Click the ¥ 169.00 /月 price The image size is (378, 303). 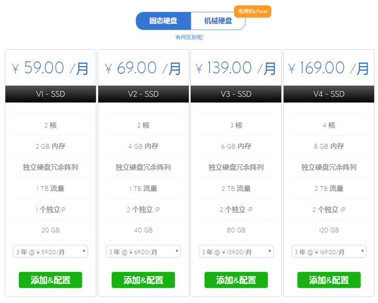(328, 68)
